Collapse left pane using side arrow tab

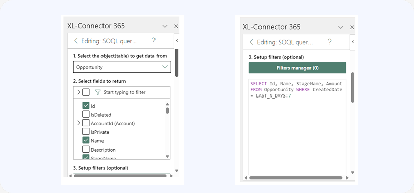[x=177, y=41]
